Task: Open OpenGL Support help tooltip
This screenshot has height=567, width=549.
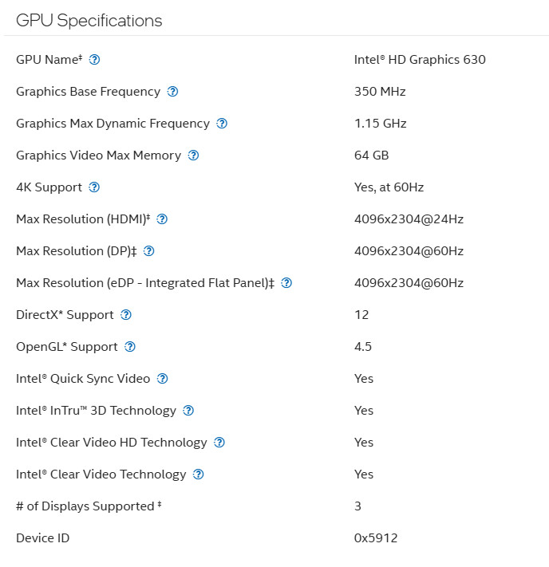Action: [130, 347]
